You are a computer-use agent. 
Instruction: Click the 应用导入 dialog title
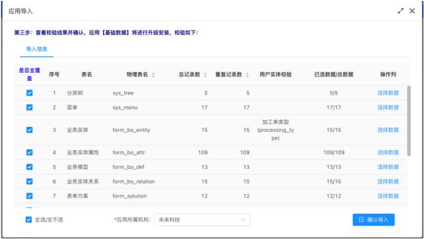pos(21,11)
